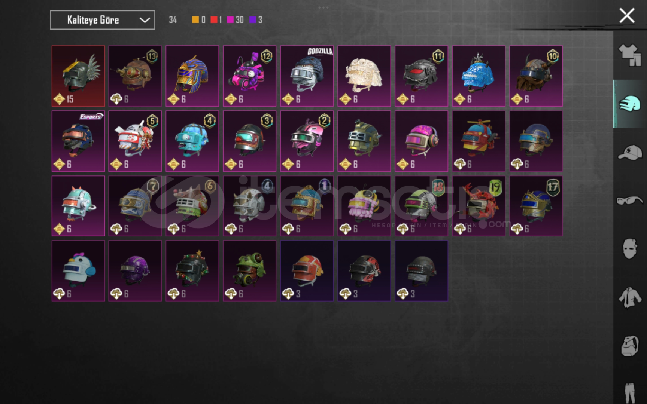
Task: Choose the blue skull ice helmet
Action: (479, 76)
